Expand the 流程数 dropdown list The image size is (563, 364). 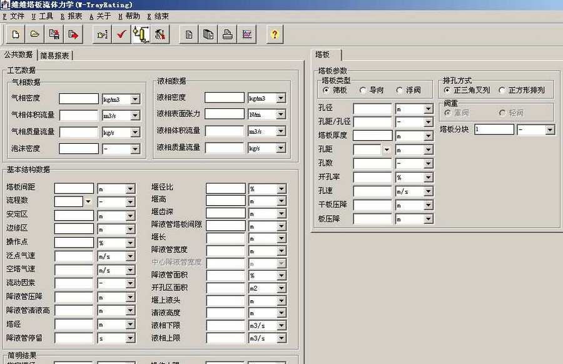(88, 202)
